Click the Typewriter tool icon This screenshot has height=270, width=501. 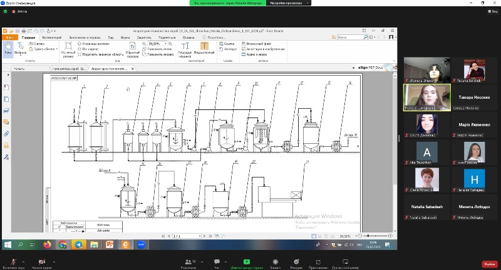(185, 47)
